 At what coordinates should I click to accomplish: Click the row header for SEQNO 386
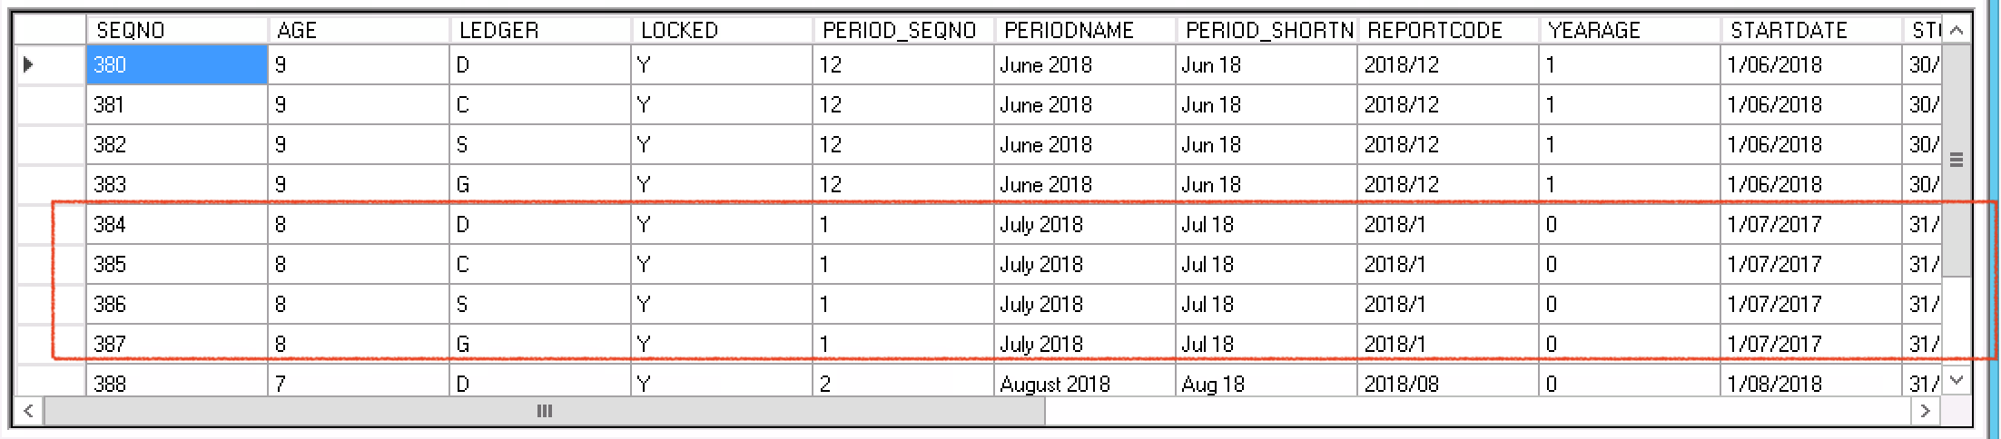tap(52, 304)
